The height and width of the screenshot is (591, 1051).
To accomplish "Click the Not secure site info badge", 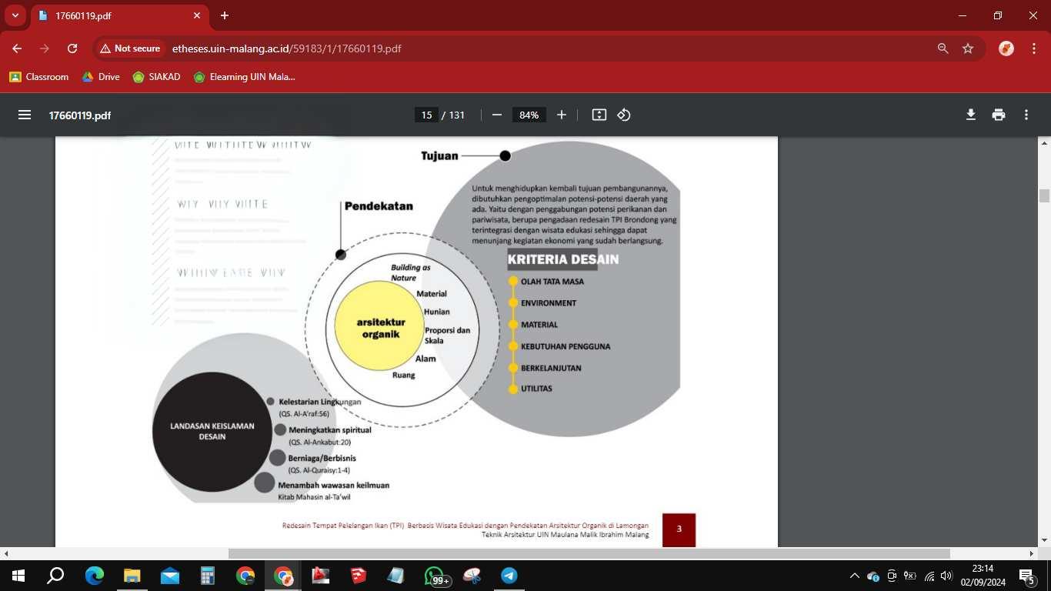I will tap(130, 48).
